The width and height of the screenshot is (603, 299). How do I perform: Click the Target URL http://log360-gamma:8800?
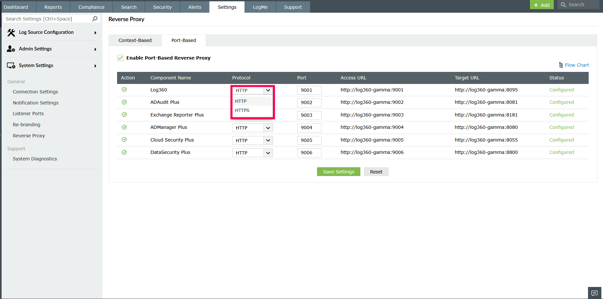tap(486, 152)
